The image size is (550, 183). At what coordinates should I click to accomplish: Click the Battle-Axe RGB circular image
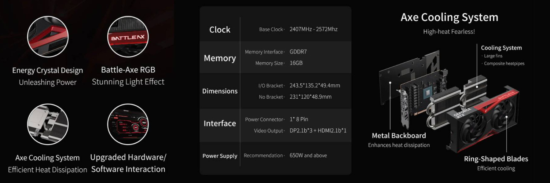[128, 37]
